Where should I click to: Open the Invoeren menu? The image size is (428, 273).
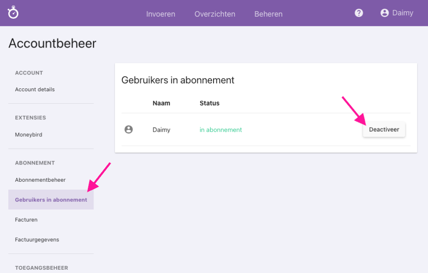160,14
